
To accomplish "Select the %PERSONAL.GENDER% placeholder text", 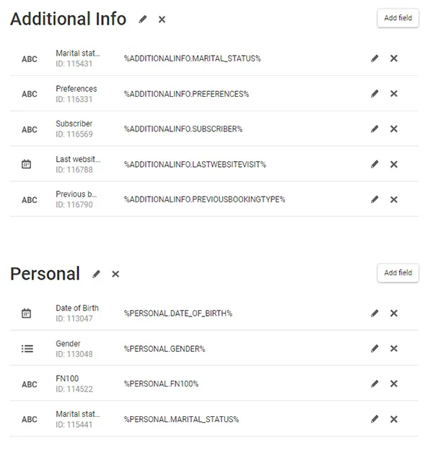I will [x=165, y=349].
